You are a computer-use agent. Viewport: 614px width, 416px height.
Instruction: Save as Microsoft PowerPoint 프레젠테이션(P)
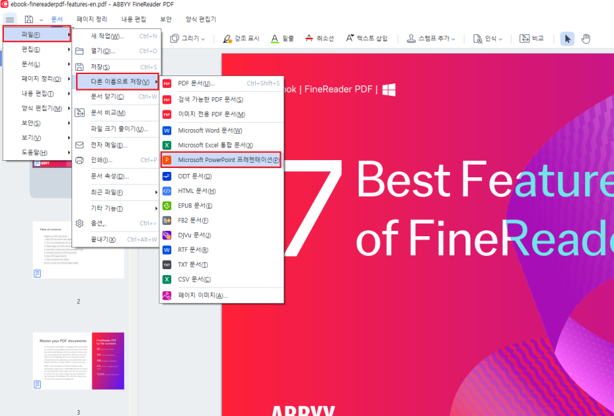coord(222,160)
